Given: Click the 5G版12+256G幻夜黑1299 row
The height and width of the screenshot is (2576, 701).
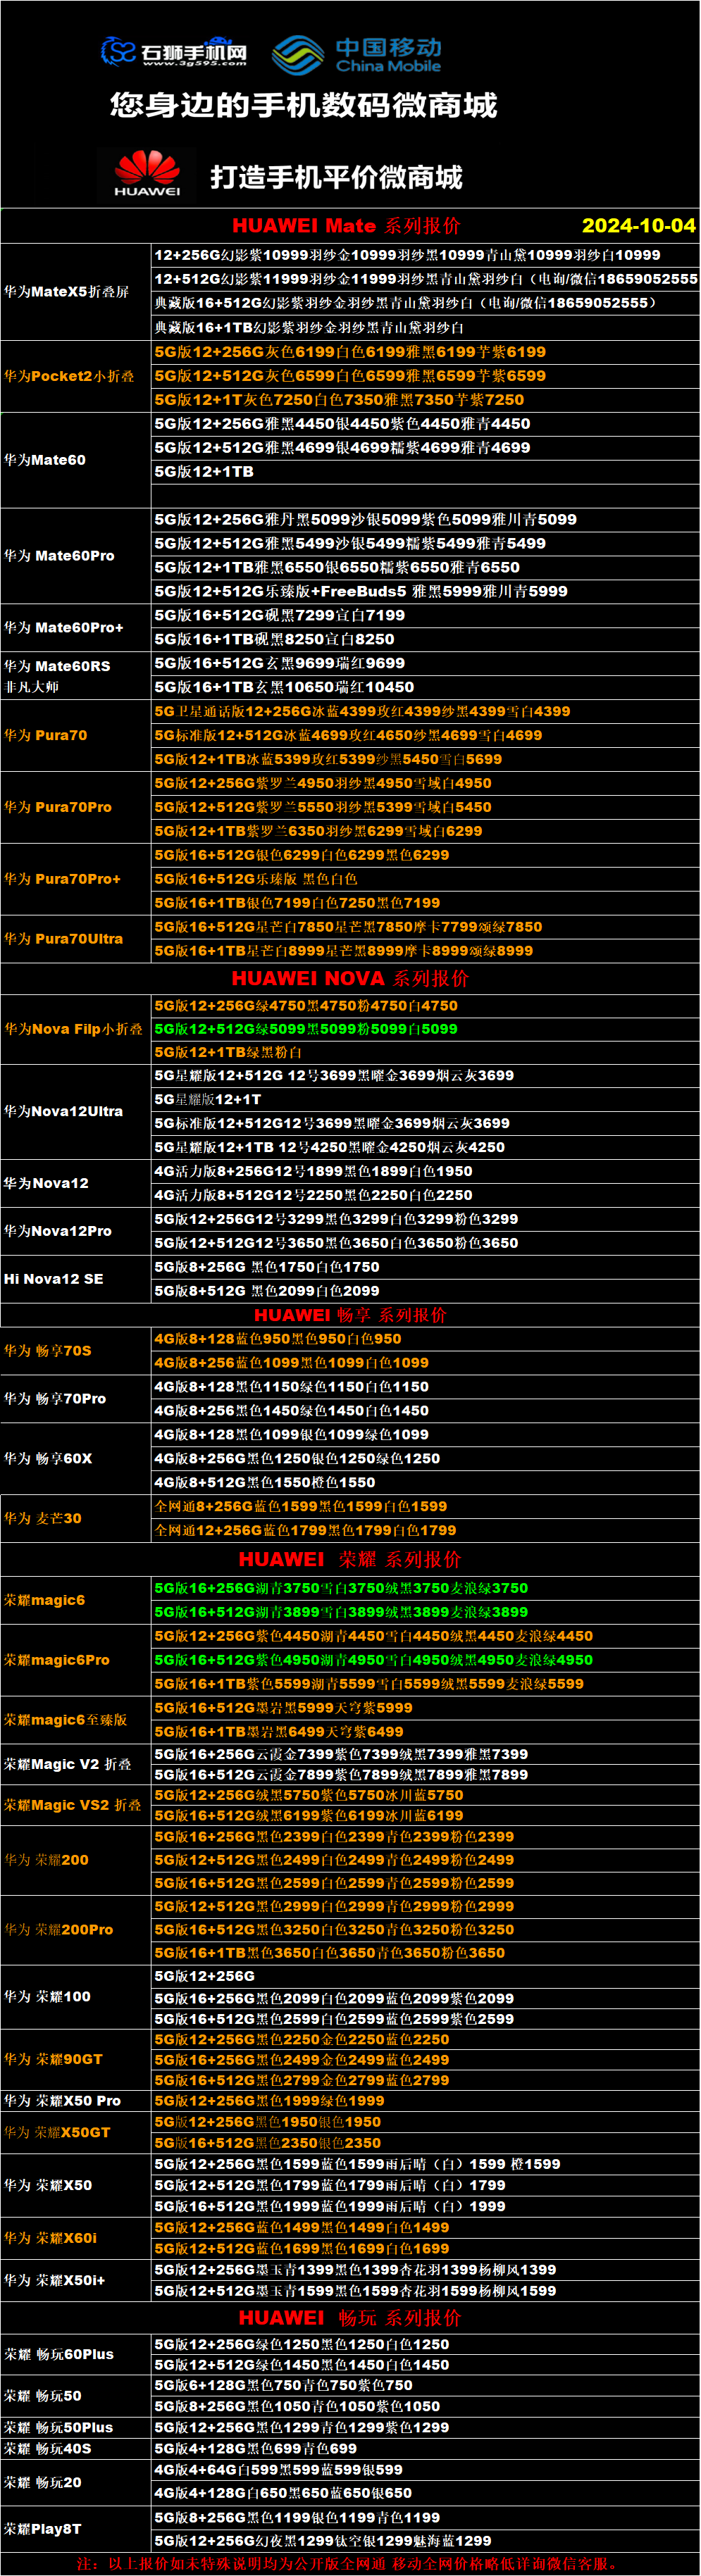Looking at the screenshot, I should (x=425, y=2541).
